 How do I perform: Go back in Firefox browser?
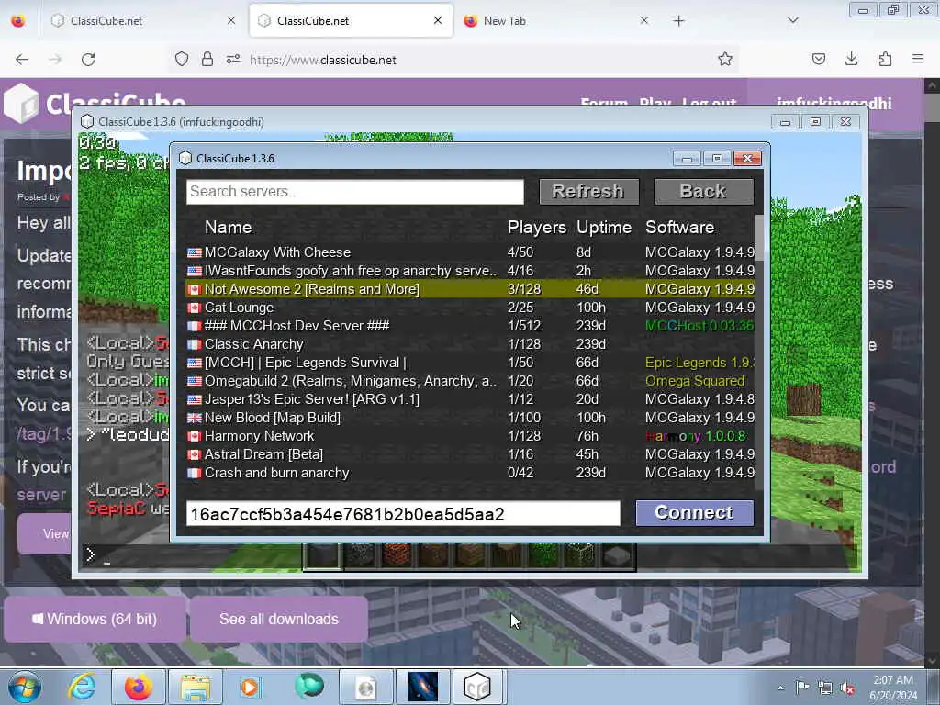22,60
